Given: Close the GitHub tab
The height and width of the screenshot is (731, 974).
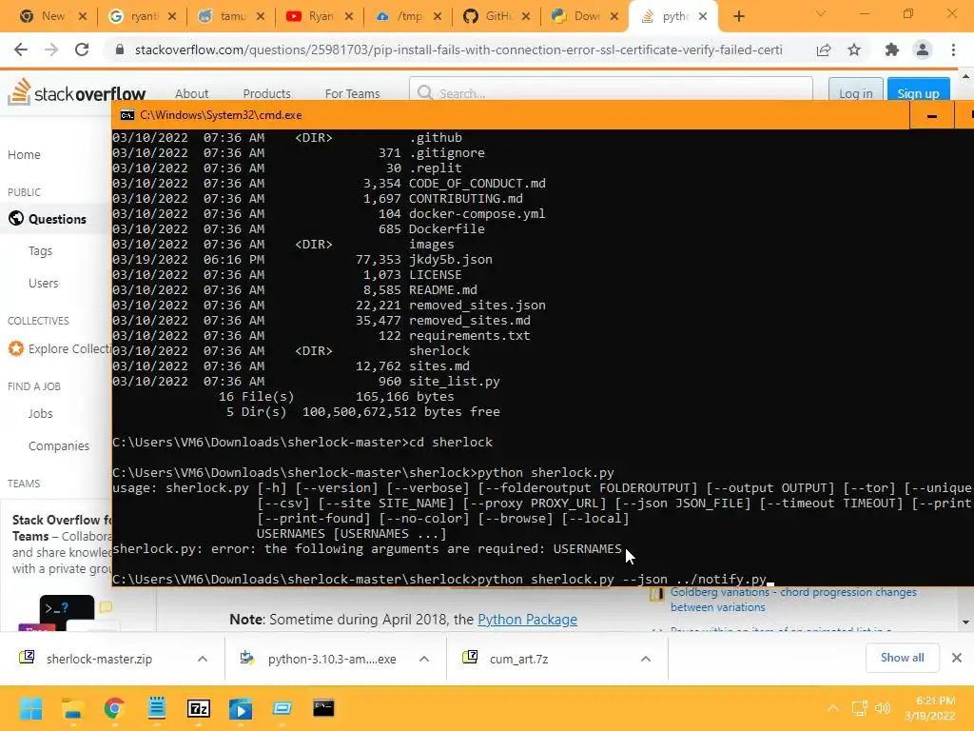Looking at the screenshot, I should (x=525, y=17).
